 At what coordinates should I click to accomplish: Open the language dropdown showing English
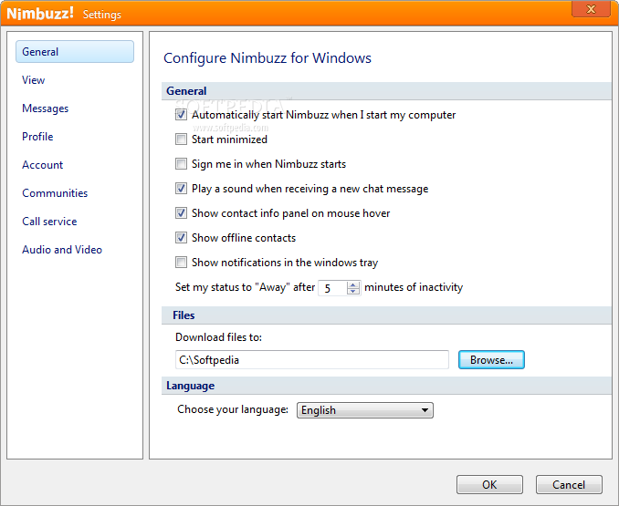point(365,410)
